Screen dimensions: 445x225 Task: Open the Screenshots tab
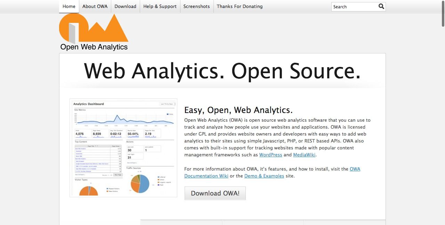(x=196, y=6)
